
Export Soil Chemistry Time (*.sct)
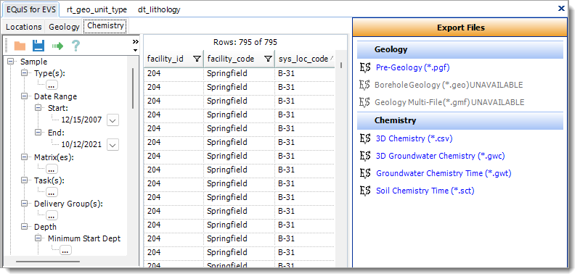coord(425,191)
